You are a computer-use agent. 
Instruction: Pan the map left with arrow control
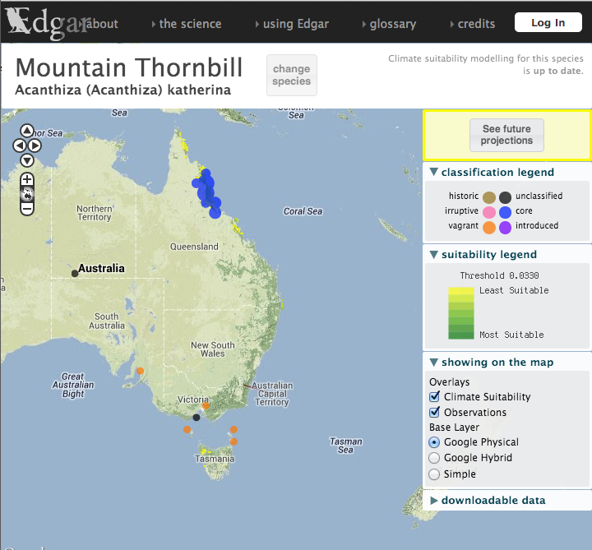[x=19, y=146]
